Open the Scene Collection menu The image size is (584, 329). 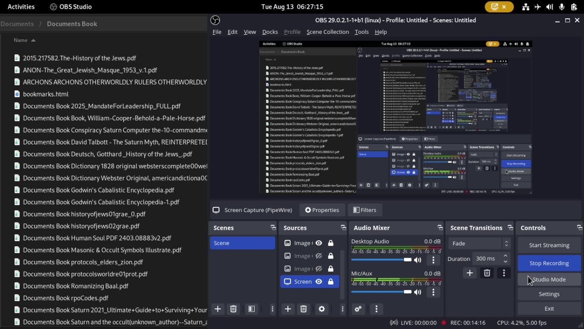328,32
